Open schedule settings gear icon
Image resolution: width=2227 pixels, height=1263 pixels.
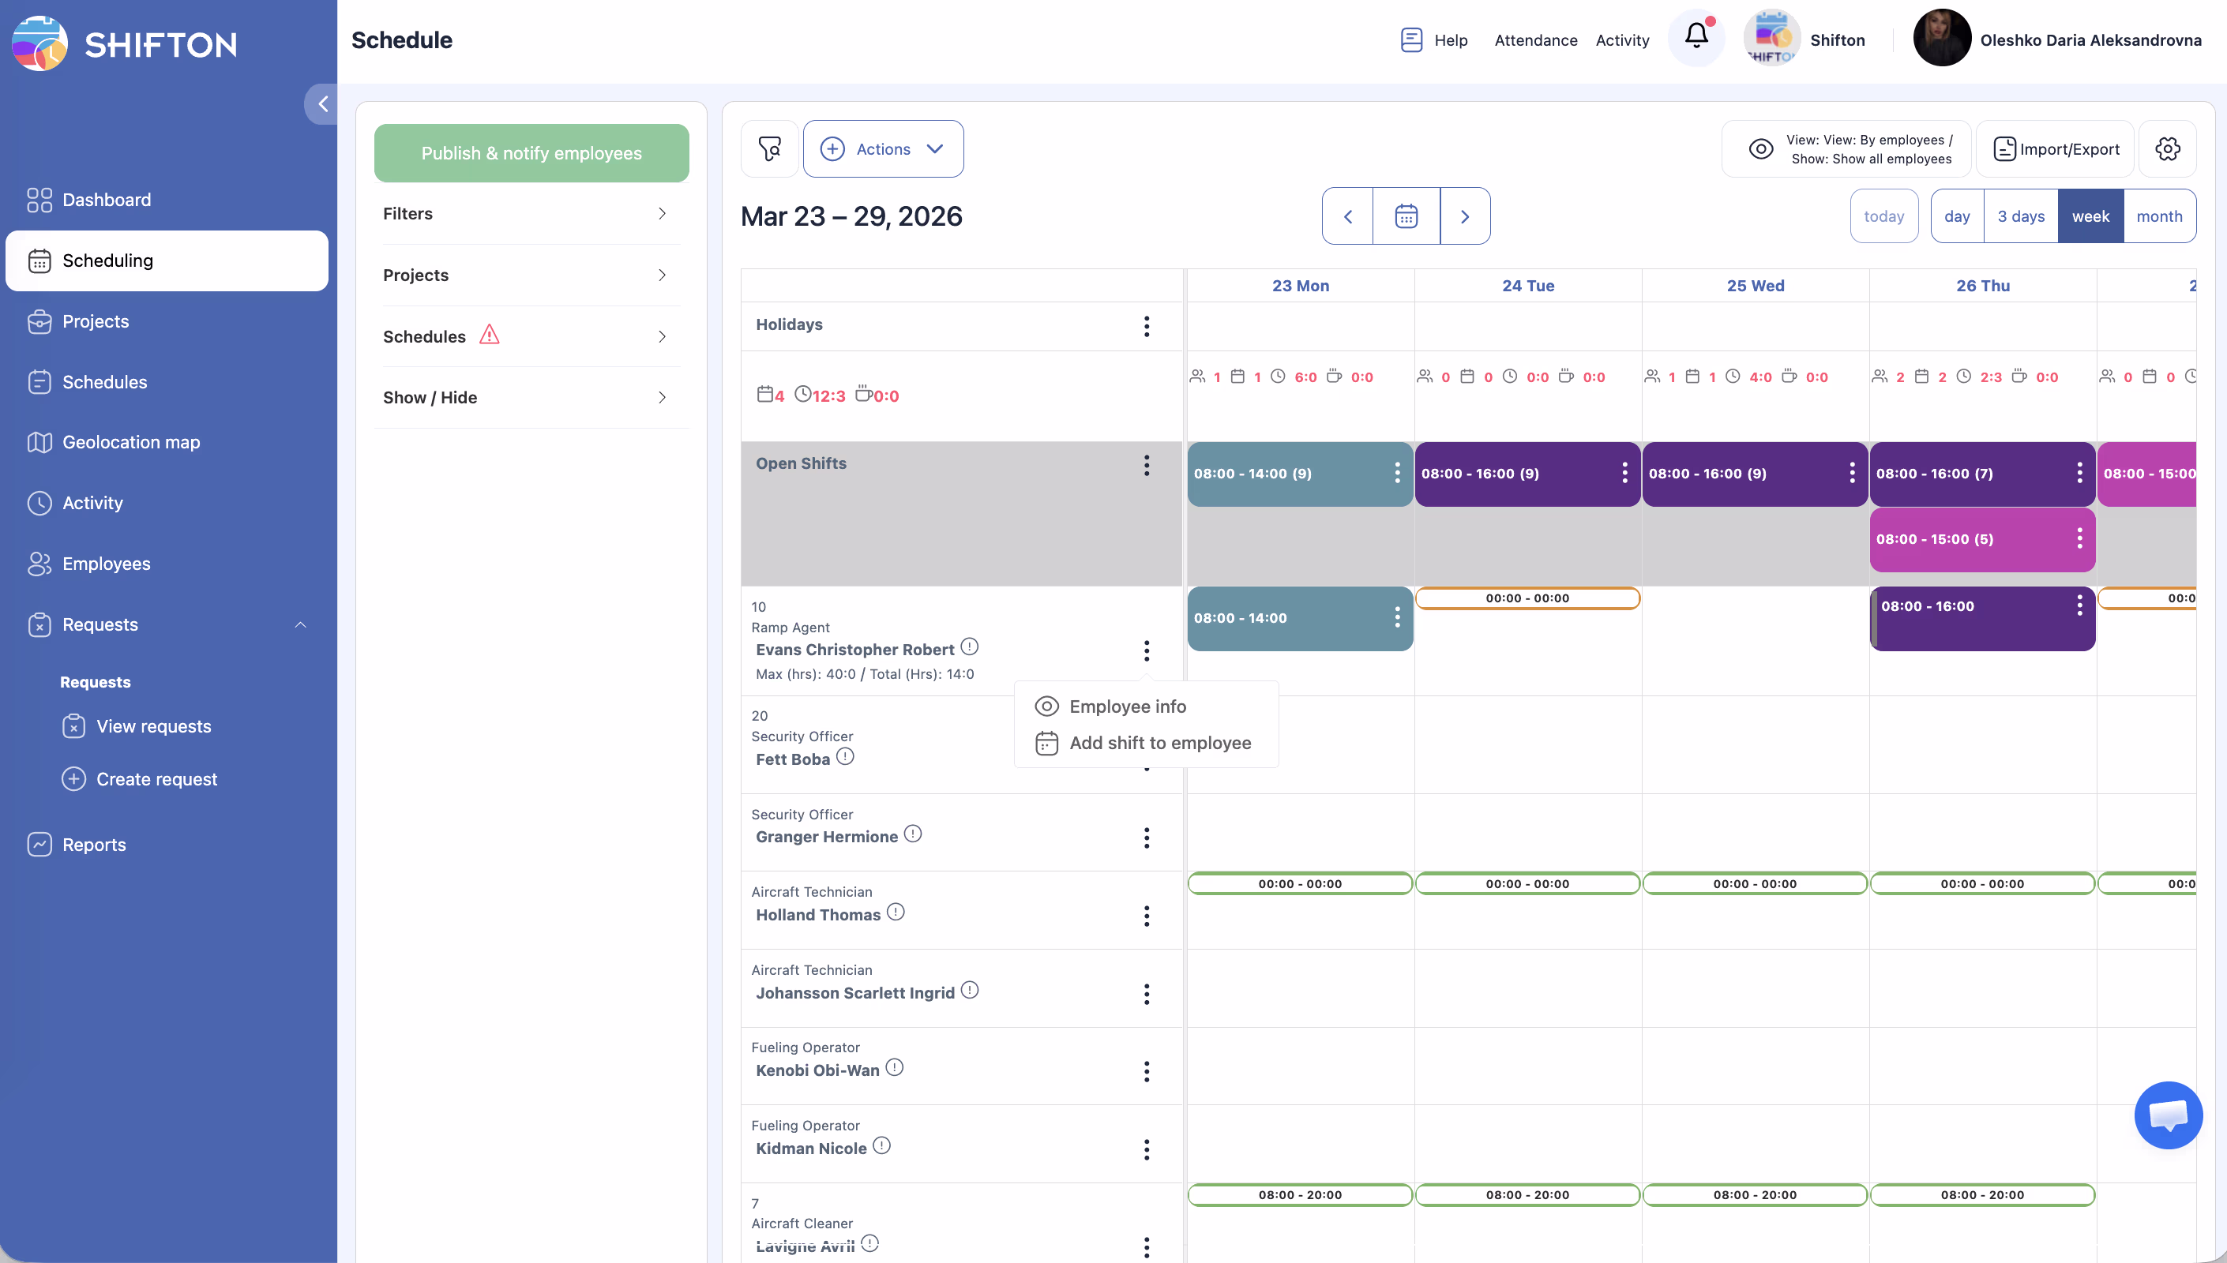tap(2167, 149)
